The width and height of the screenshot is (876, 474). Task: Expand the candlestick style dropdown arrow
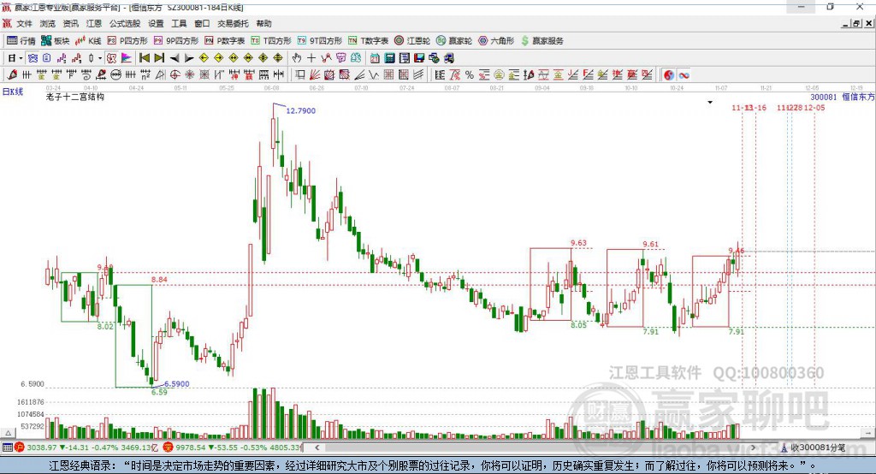[100, 58]
